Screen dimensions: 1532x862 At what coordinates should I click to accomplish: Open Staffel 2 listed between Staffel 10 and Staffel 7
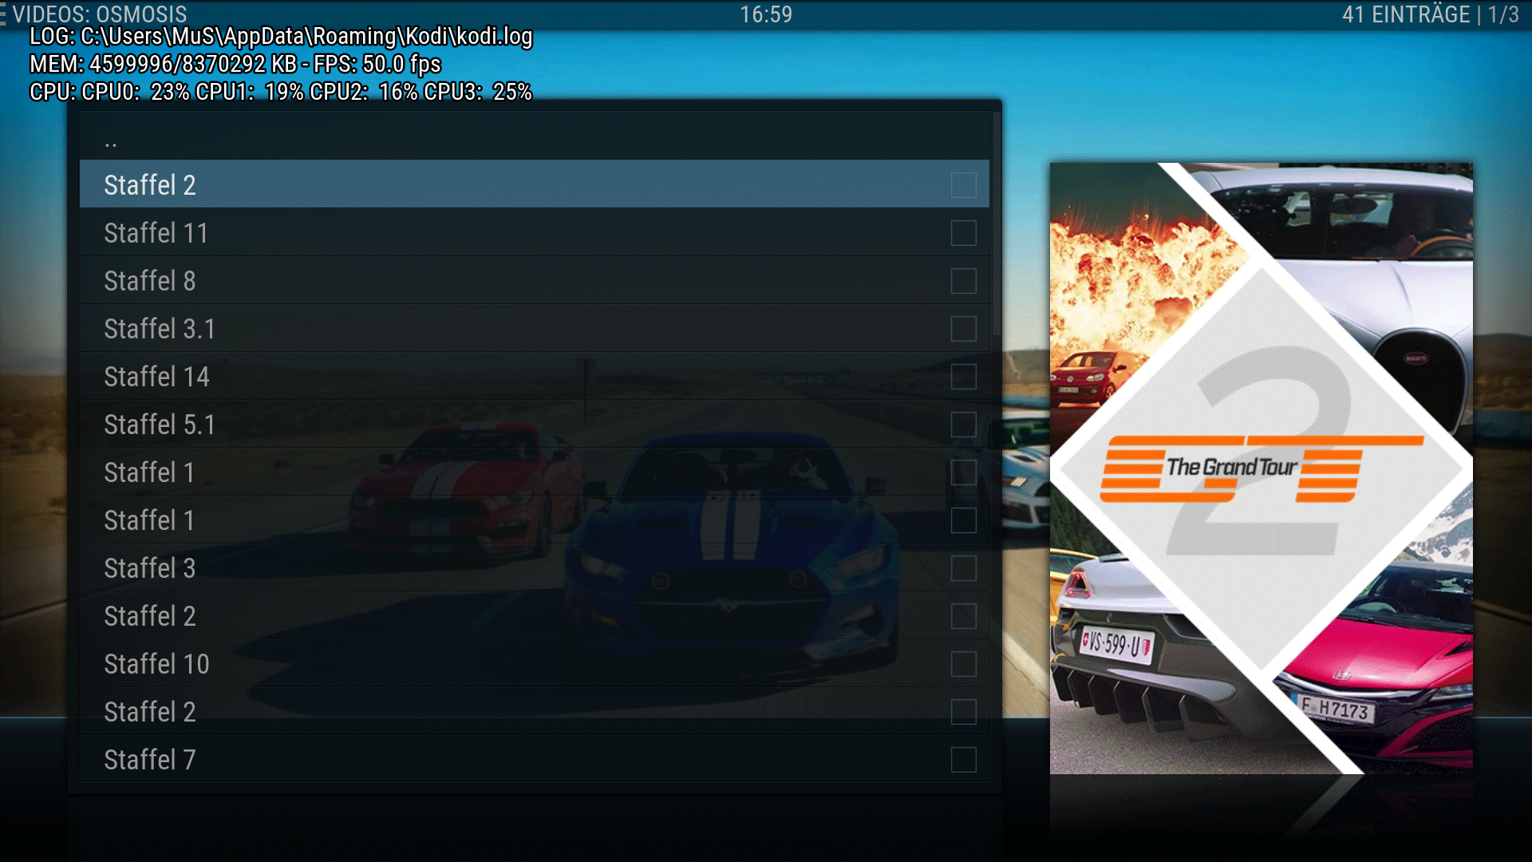click(535, 711)
